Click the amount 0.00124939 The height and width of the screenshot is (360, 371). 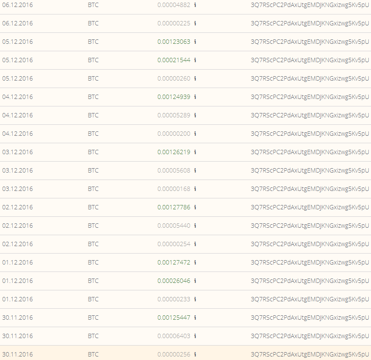[x=174, y=97]
